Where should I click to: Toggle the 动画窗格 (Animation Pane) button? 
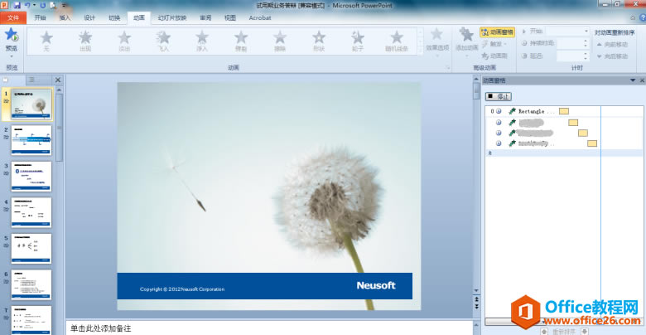coord(497,32)
